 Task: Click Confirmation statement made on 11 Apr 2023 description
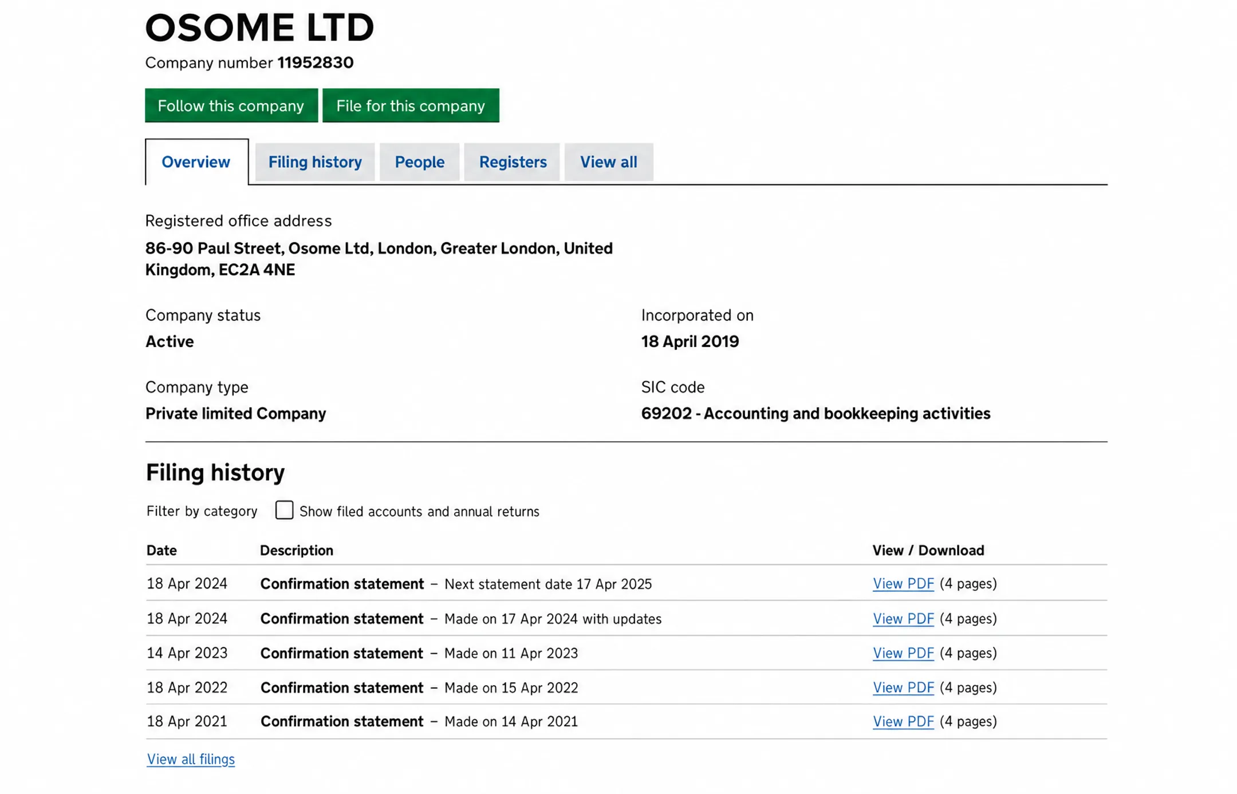click(419, 653)
